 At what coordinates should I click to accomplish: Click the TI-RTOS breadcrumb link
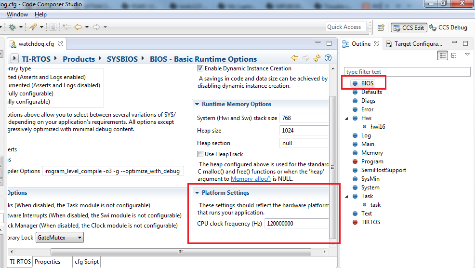(x=36, y=59)
